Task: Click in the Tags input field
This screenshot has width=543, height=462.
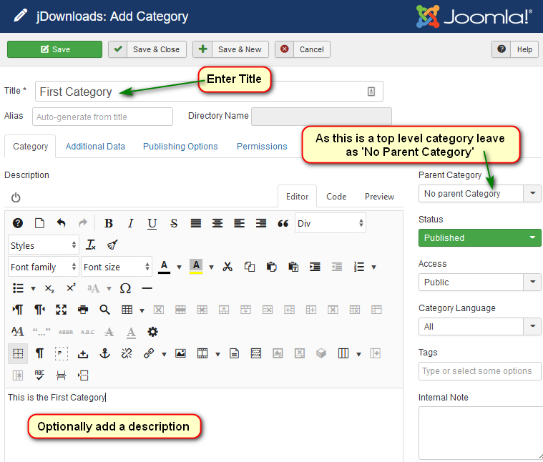Action: coord(479,371)
